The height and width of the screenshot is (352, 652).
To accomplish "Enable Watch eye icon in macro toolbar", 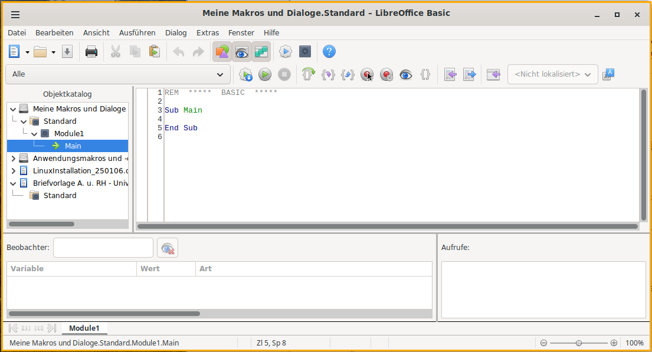I will click(x=406, y=74).
